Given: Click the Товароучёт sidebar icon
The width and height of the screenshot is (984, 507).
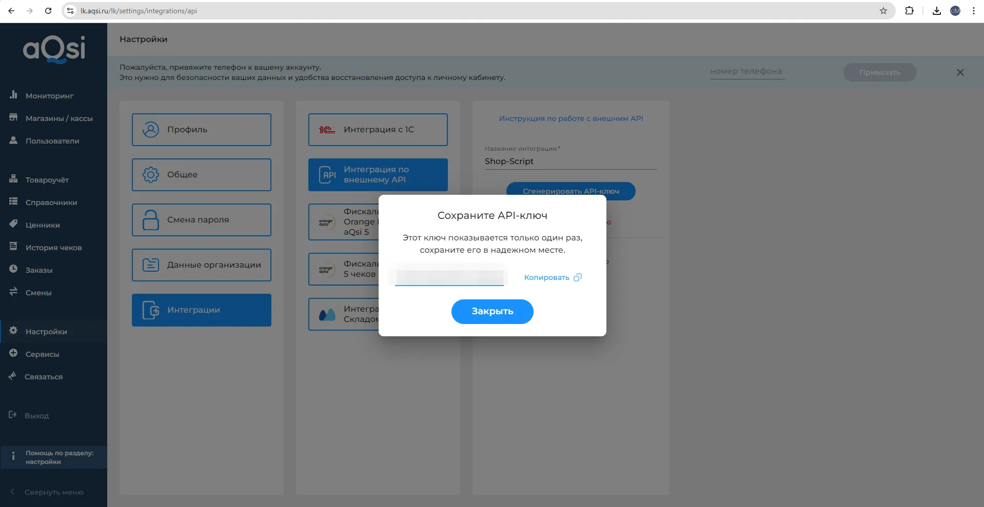Looking at the screenshot, I should coord(13,179).
